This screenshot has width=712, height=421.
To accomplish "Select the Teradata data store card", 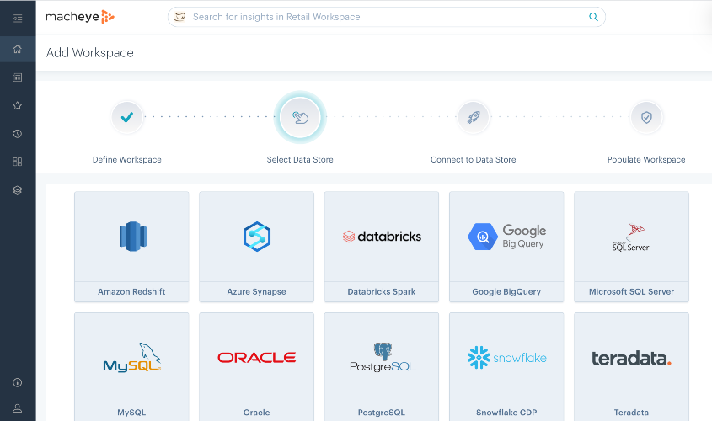I will pos(631,366).
